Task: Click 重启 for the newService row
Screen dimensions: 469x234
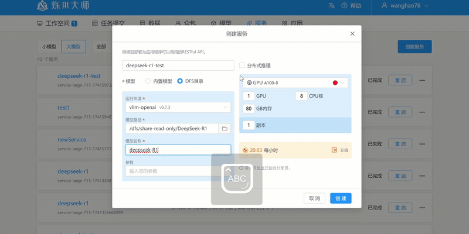Action: point(400,144)
